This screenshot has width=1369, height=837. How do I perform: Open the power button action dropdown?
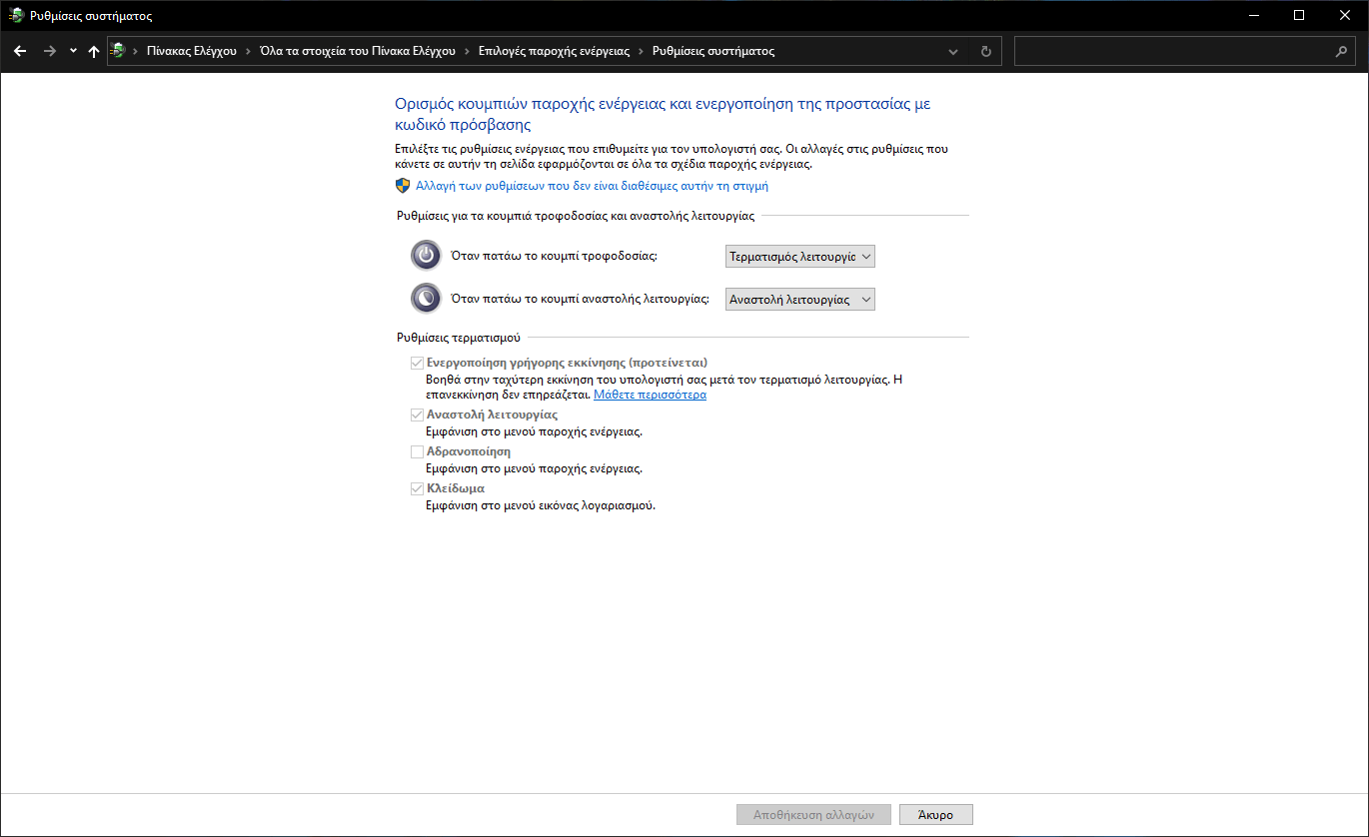[x=799, y=257]
